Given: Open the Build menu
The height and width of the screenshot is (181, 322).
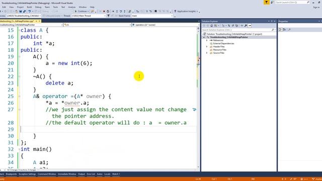Looking at the screenshot, I should (x=29, y=7).
